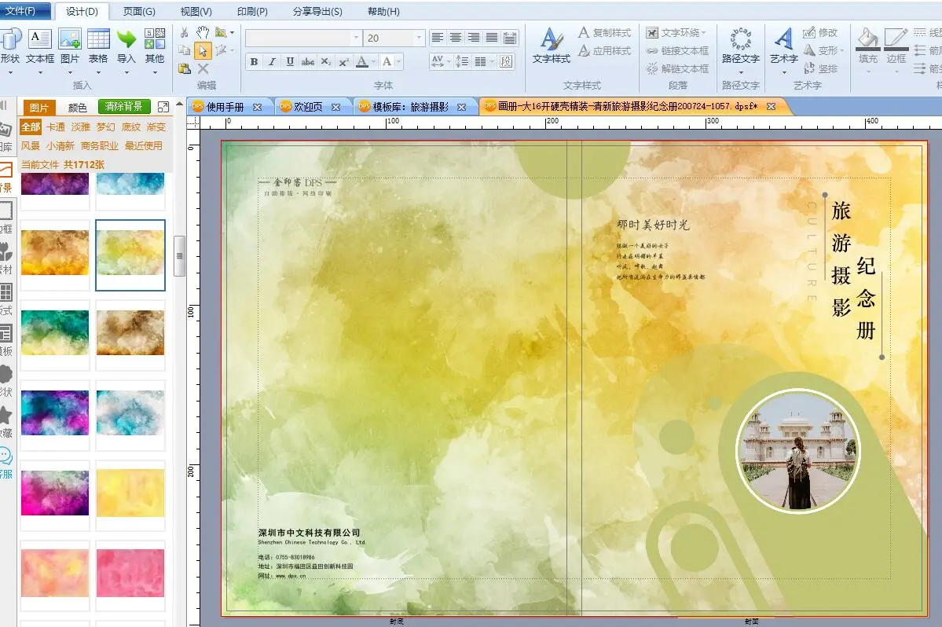Image resolution: width=942 pixels, height=627 pixels.
Task: Set text alignment to center
Action: tap(456, 37)
